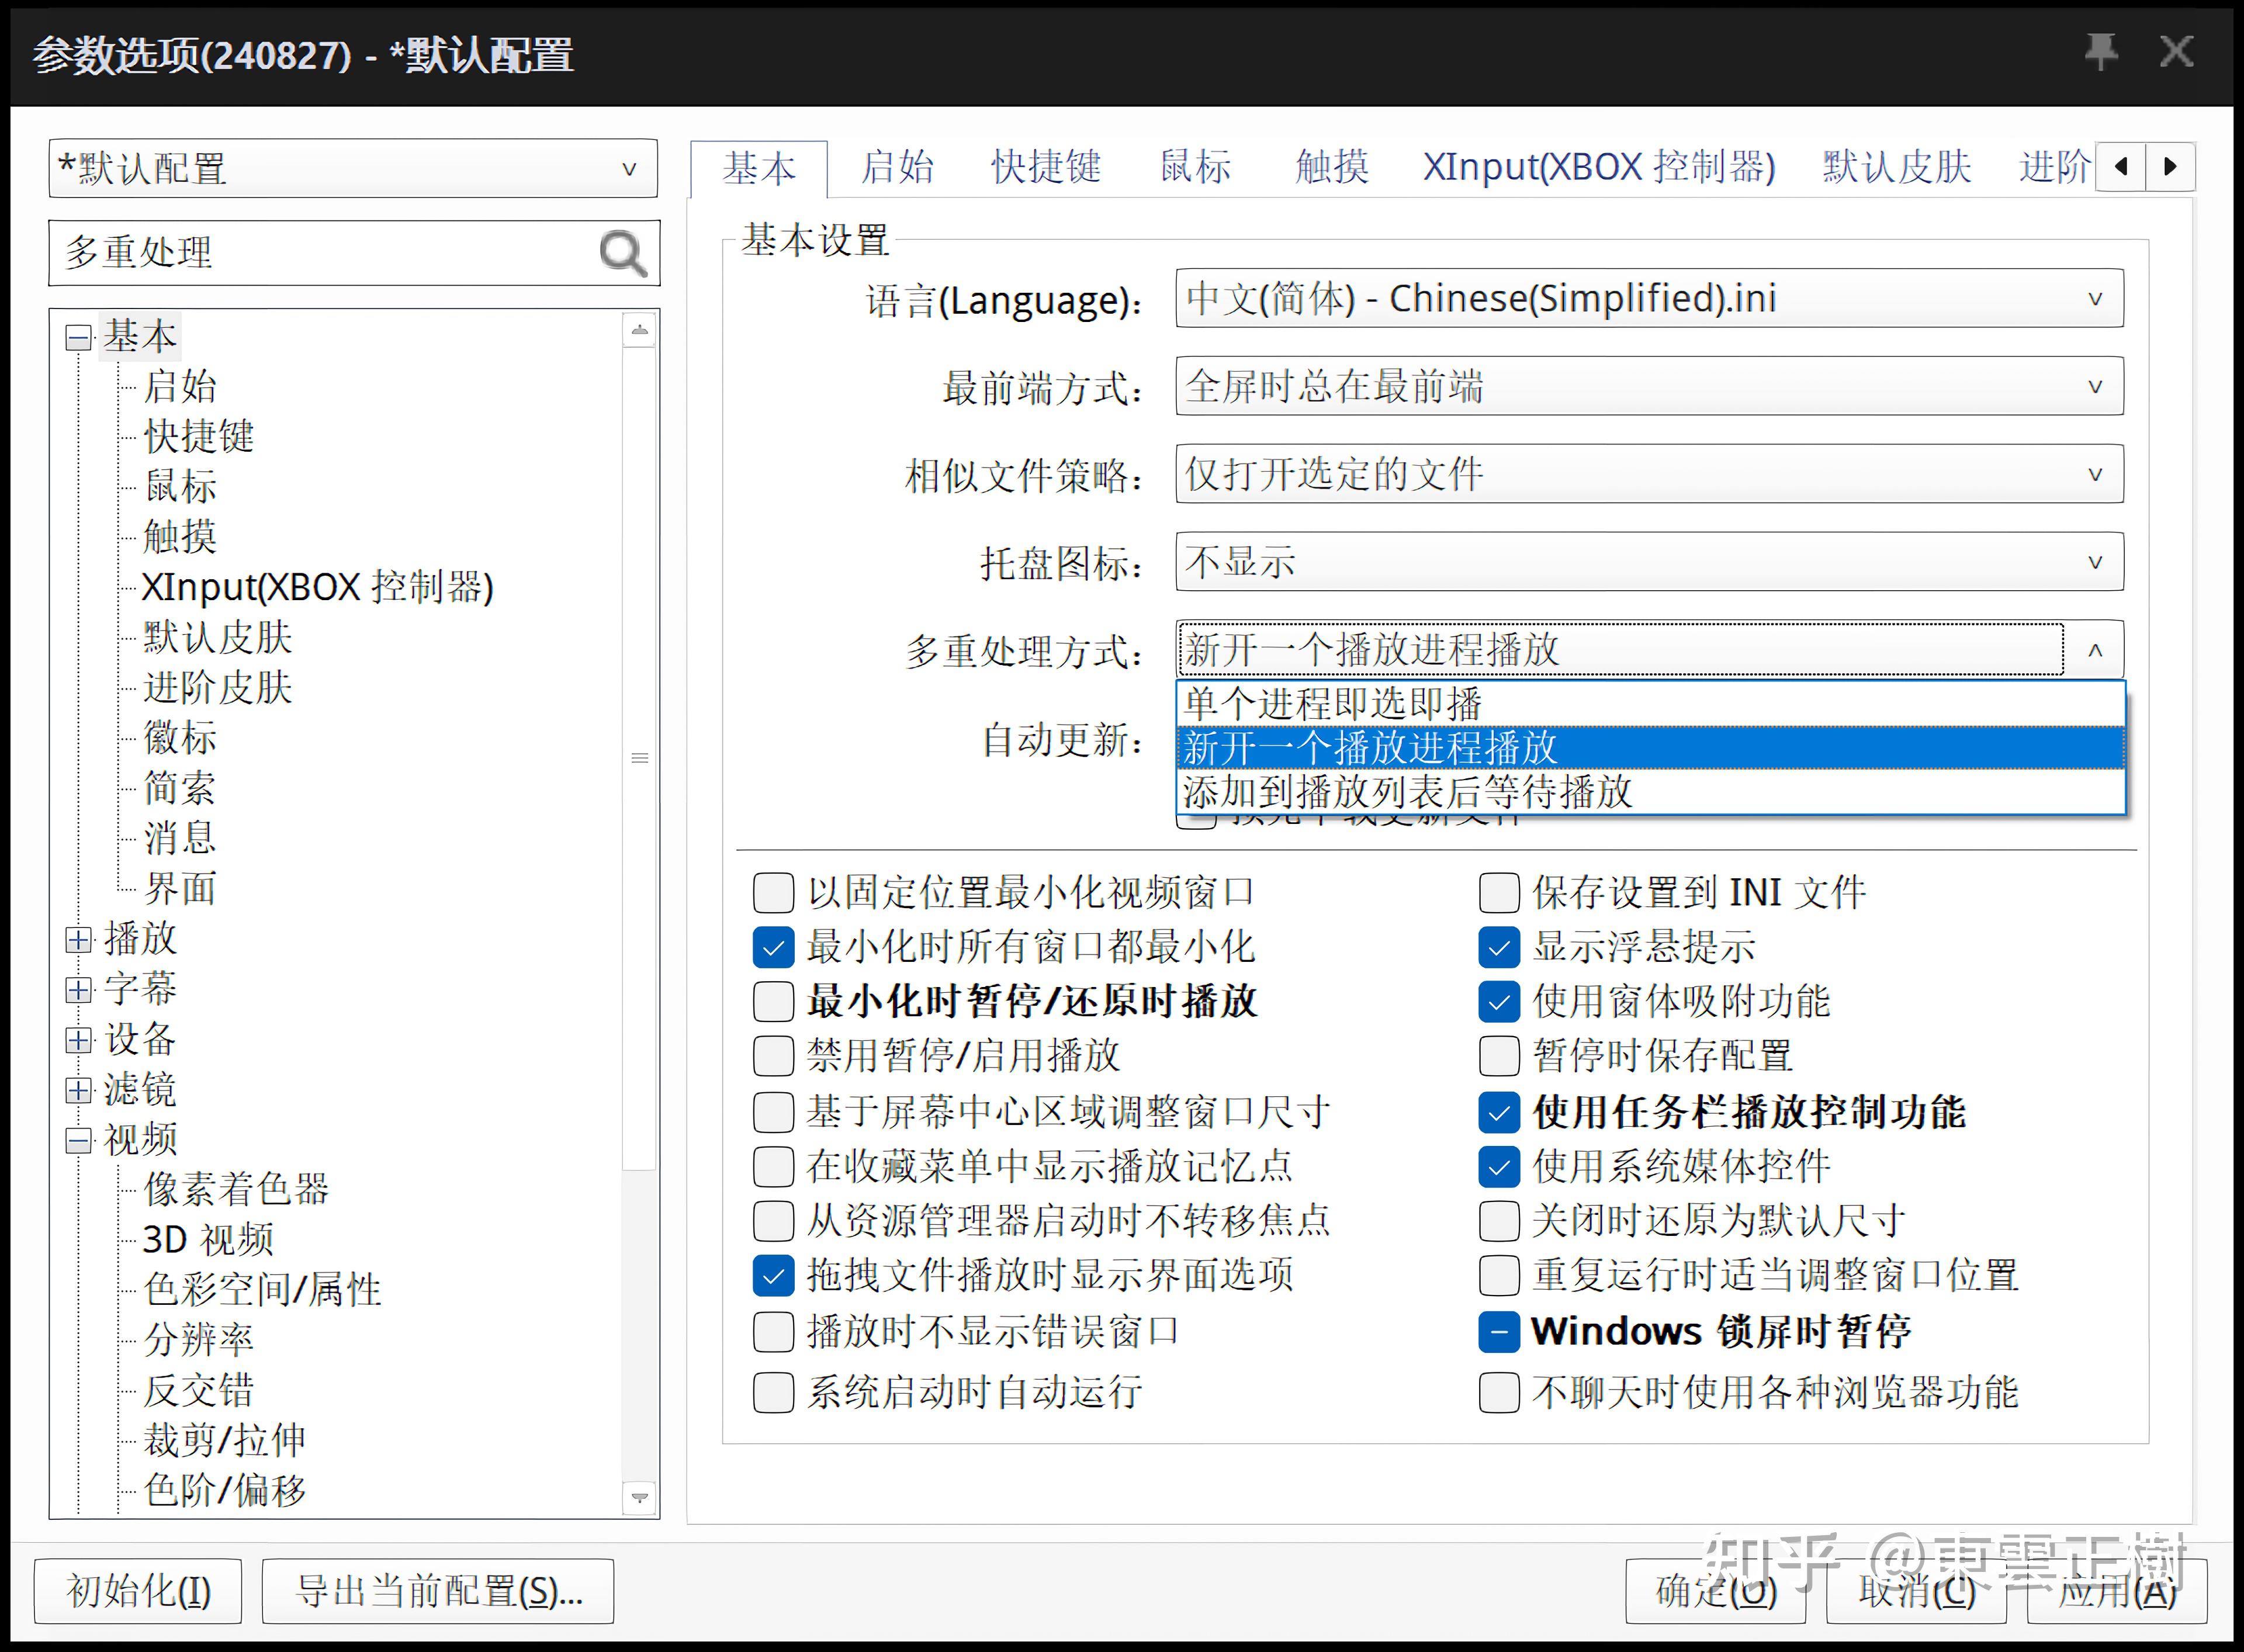Collapse the 视频 tree node
The width and height of the screenshot is (2244, 1652).
(78, 1140)
